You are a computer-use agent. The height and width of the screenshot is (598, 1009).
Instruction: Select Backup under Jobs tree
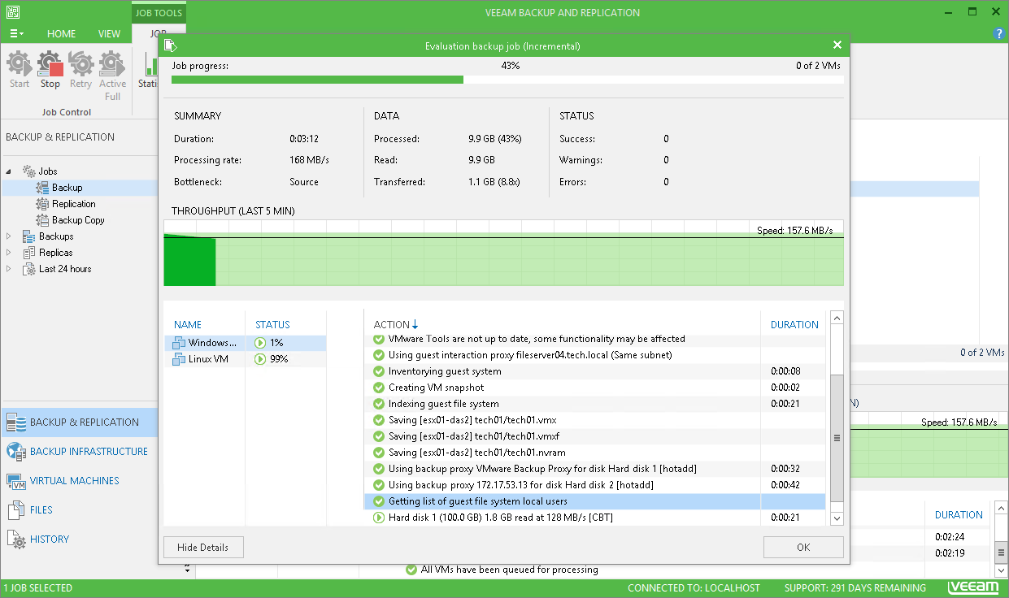(67, 188)
